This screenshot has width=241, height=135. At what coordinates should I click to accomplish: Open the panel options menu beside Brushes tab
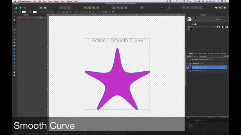(227, 15)
